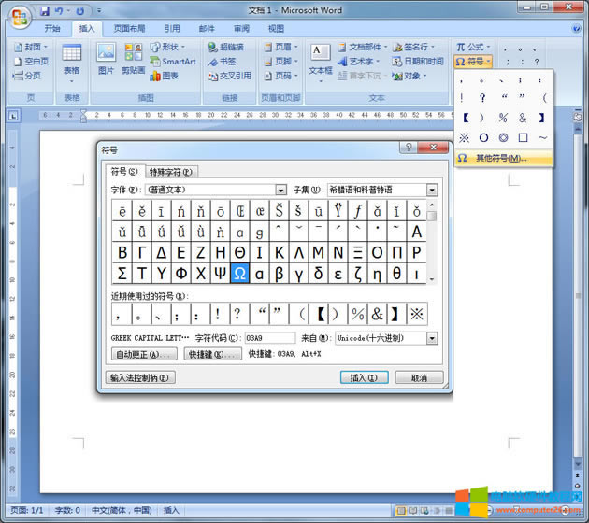Click the AutoCorrect (自动更正) button
The width and height of the screenshot is (589, 523).
tap(143, 355)
